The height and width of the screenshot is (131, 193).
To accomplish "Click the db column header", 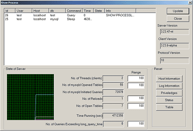I will tap(57, 11).
